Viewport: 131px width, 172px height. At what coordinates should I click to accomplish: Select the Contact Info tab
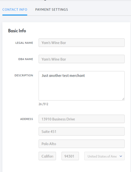[x=15, y=10]
